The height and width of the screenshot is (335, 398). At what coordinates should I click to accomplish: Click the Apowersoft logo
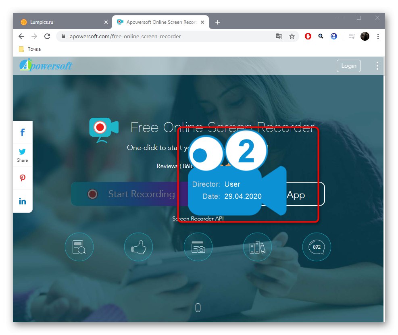(x=46, y=65)
